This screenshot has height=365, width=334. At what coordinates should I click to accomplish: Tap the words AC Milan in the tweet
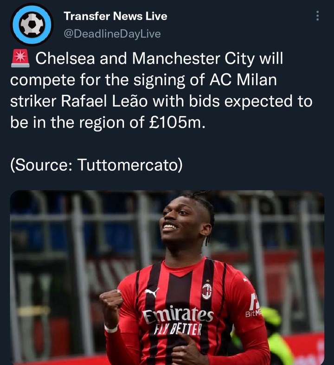[243, 80]
